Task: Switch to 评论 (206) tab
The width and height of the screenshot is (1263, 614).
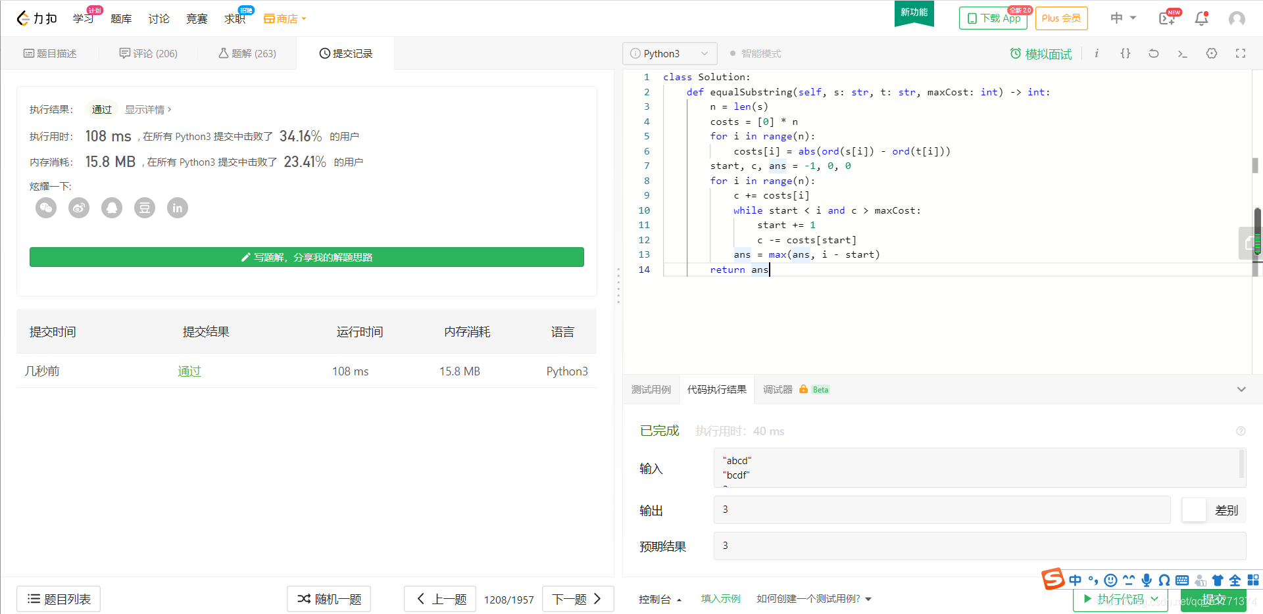Action: pyautogui.click(x=148, y=53)
